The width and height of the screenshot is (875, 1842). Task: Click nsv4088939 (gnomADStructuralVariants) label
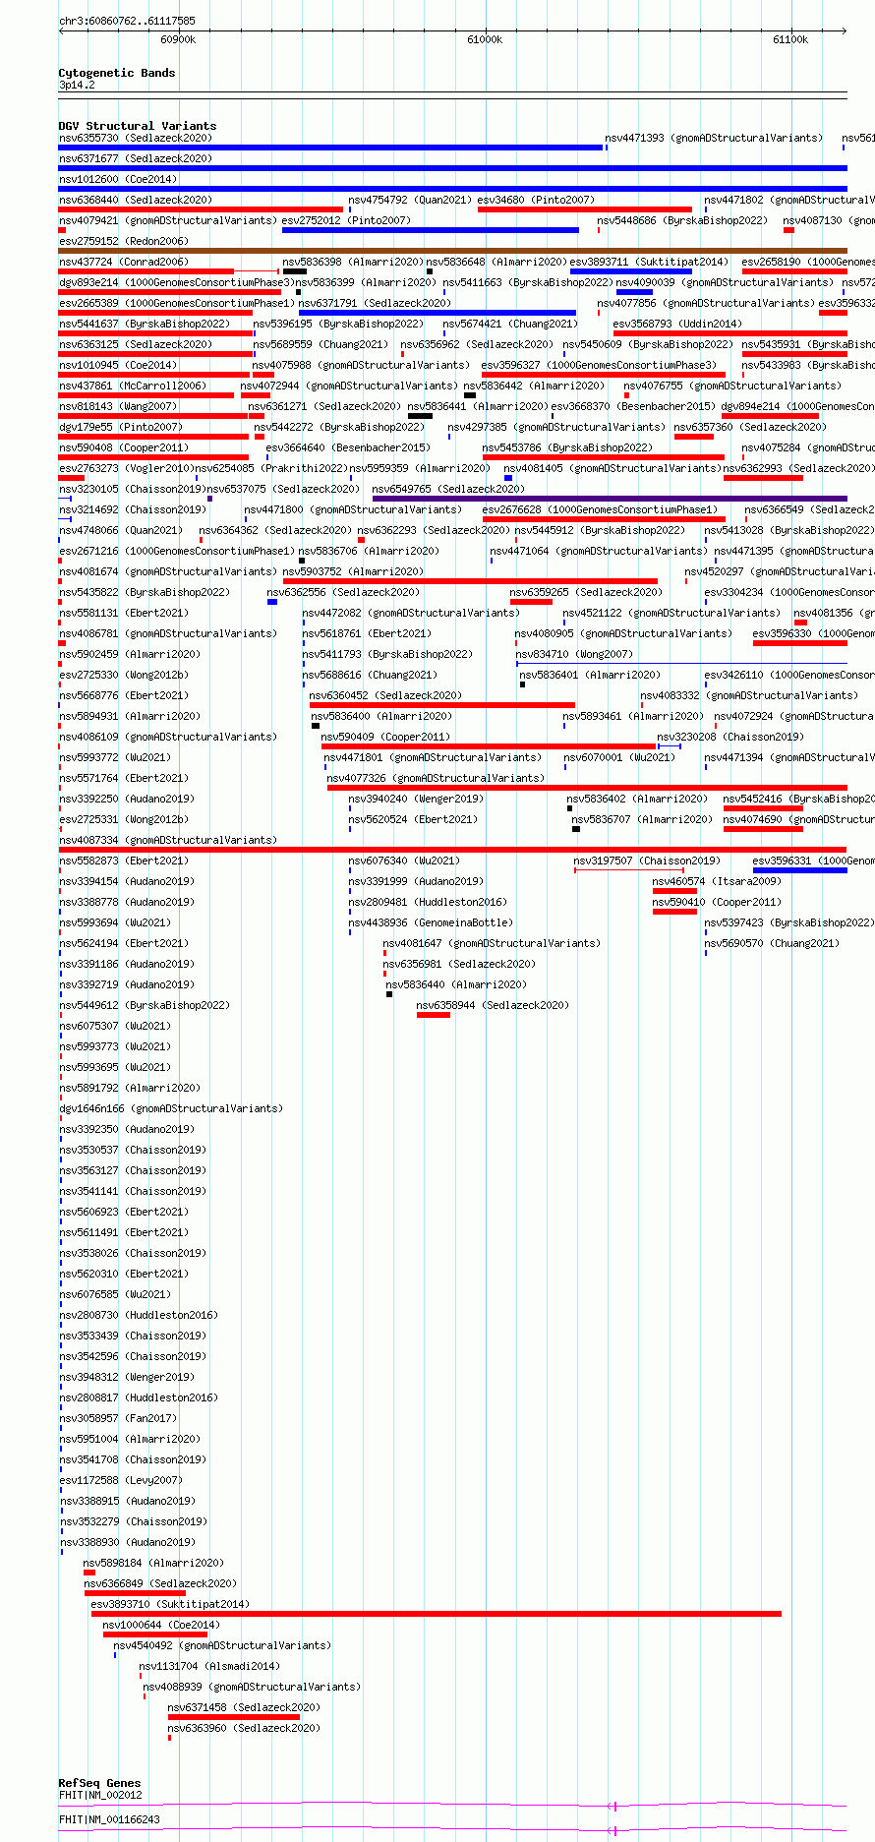252,1687
